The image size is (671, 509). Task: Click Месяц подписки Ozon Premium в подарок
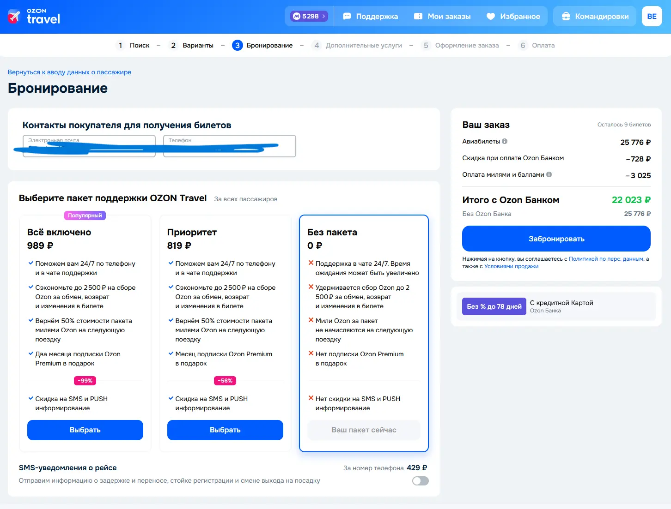click(x=224, y=359)
